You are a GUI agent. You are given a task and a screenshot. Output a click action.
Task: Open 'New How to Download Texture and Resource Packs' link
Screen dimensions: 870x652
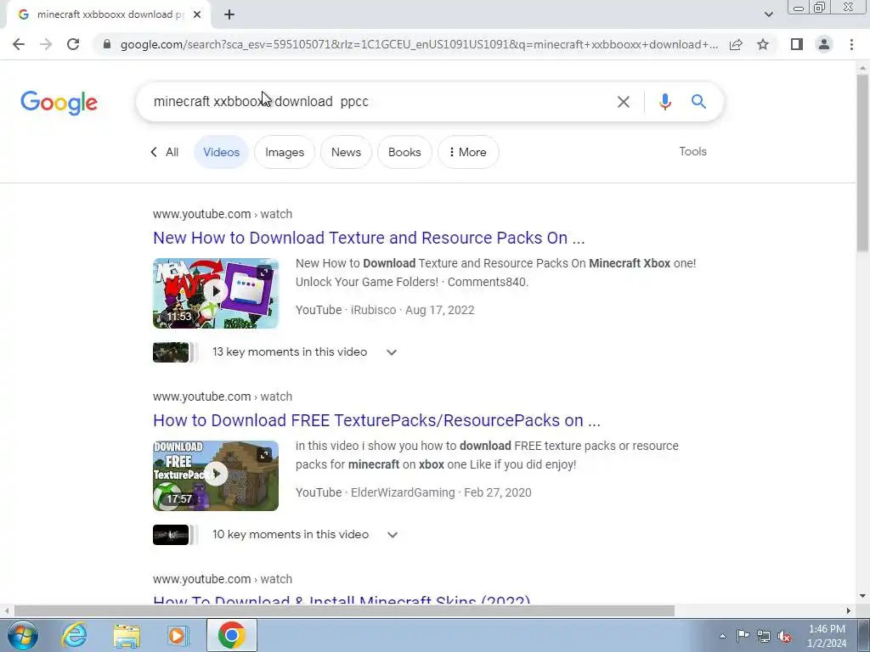coord(369,238)
